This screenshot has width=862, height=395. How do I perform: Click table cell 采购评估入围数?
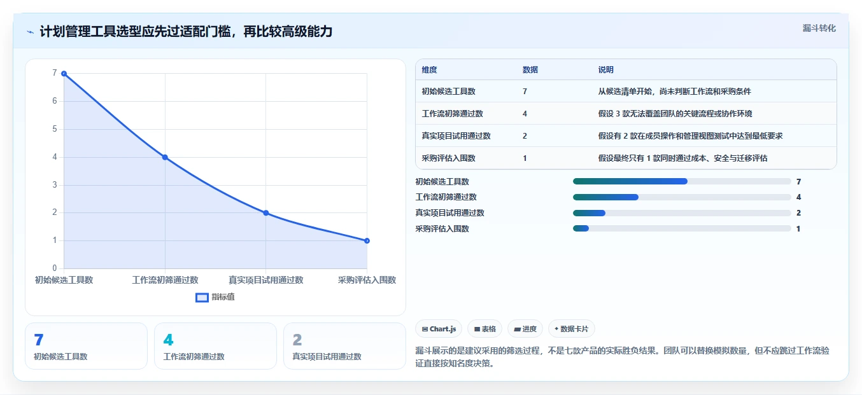pyautogui.click(x=448, y=158)
